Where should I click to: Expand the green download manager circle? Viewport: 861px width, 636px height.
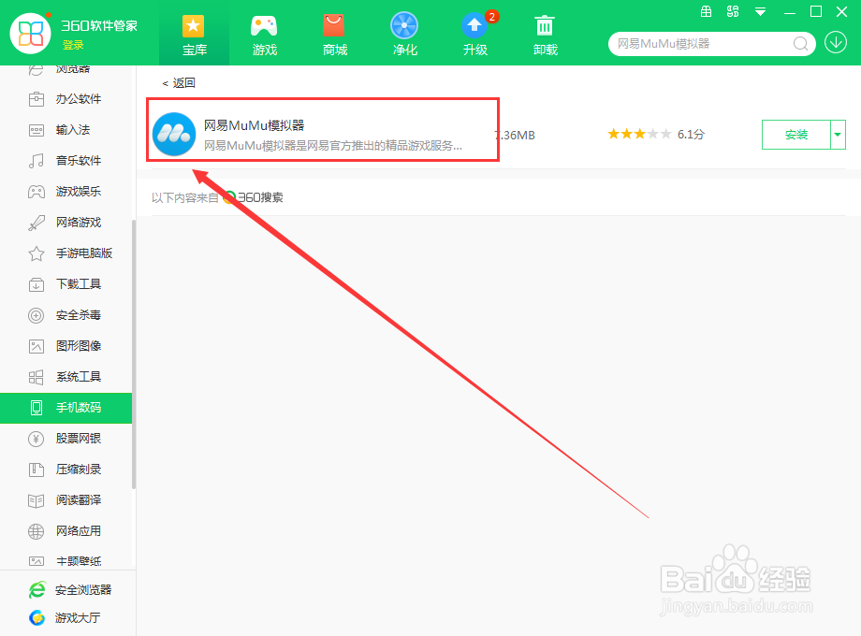[x=838, y=44]
